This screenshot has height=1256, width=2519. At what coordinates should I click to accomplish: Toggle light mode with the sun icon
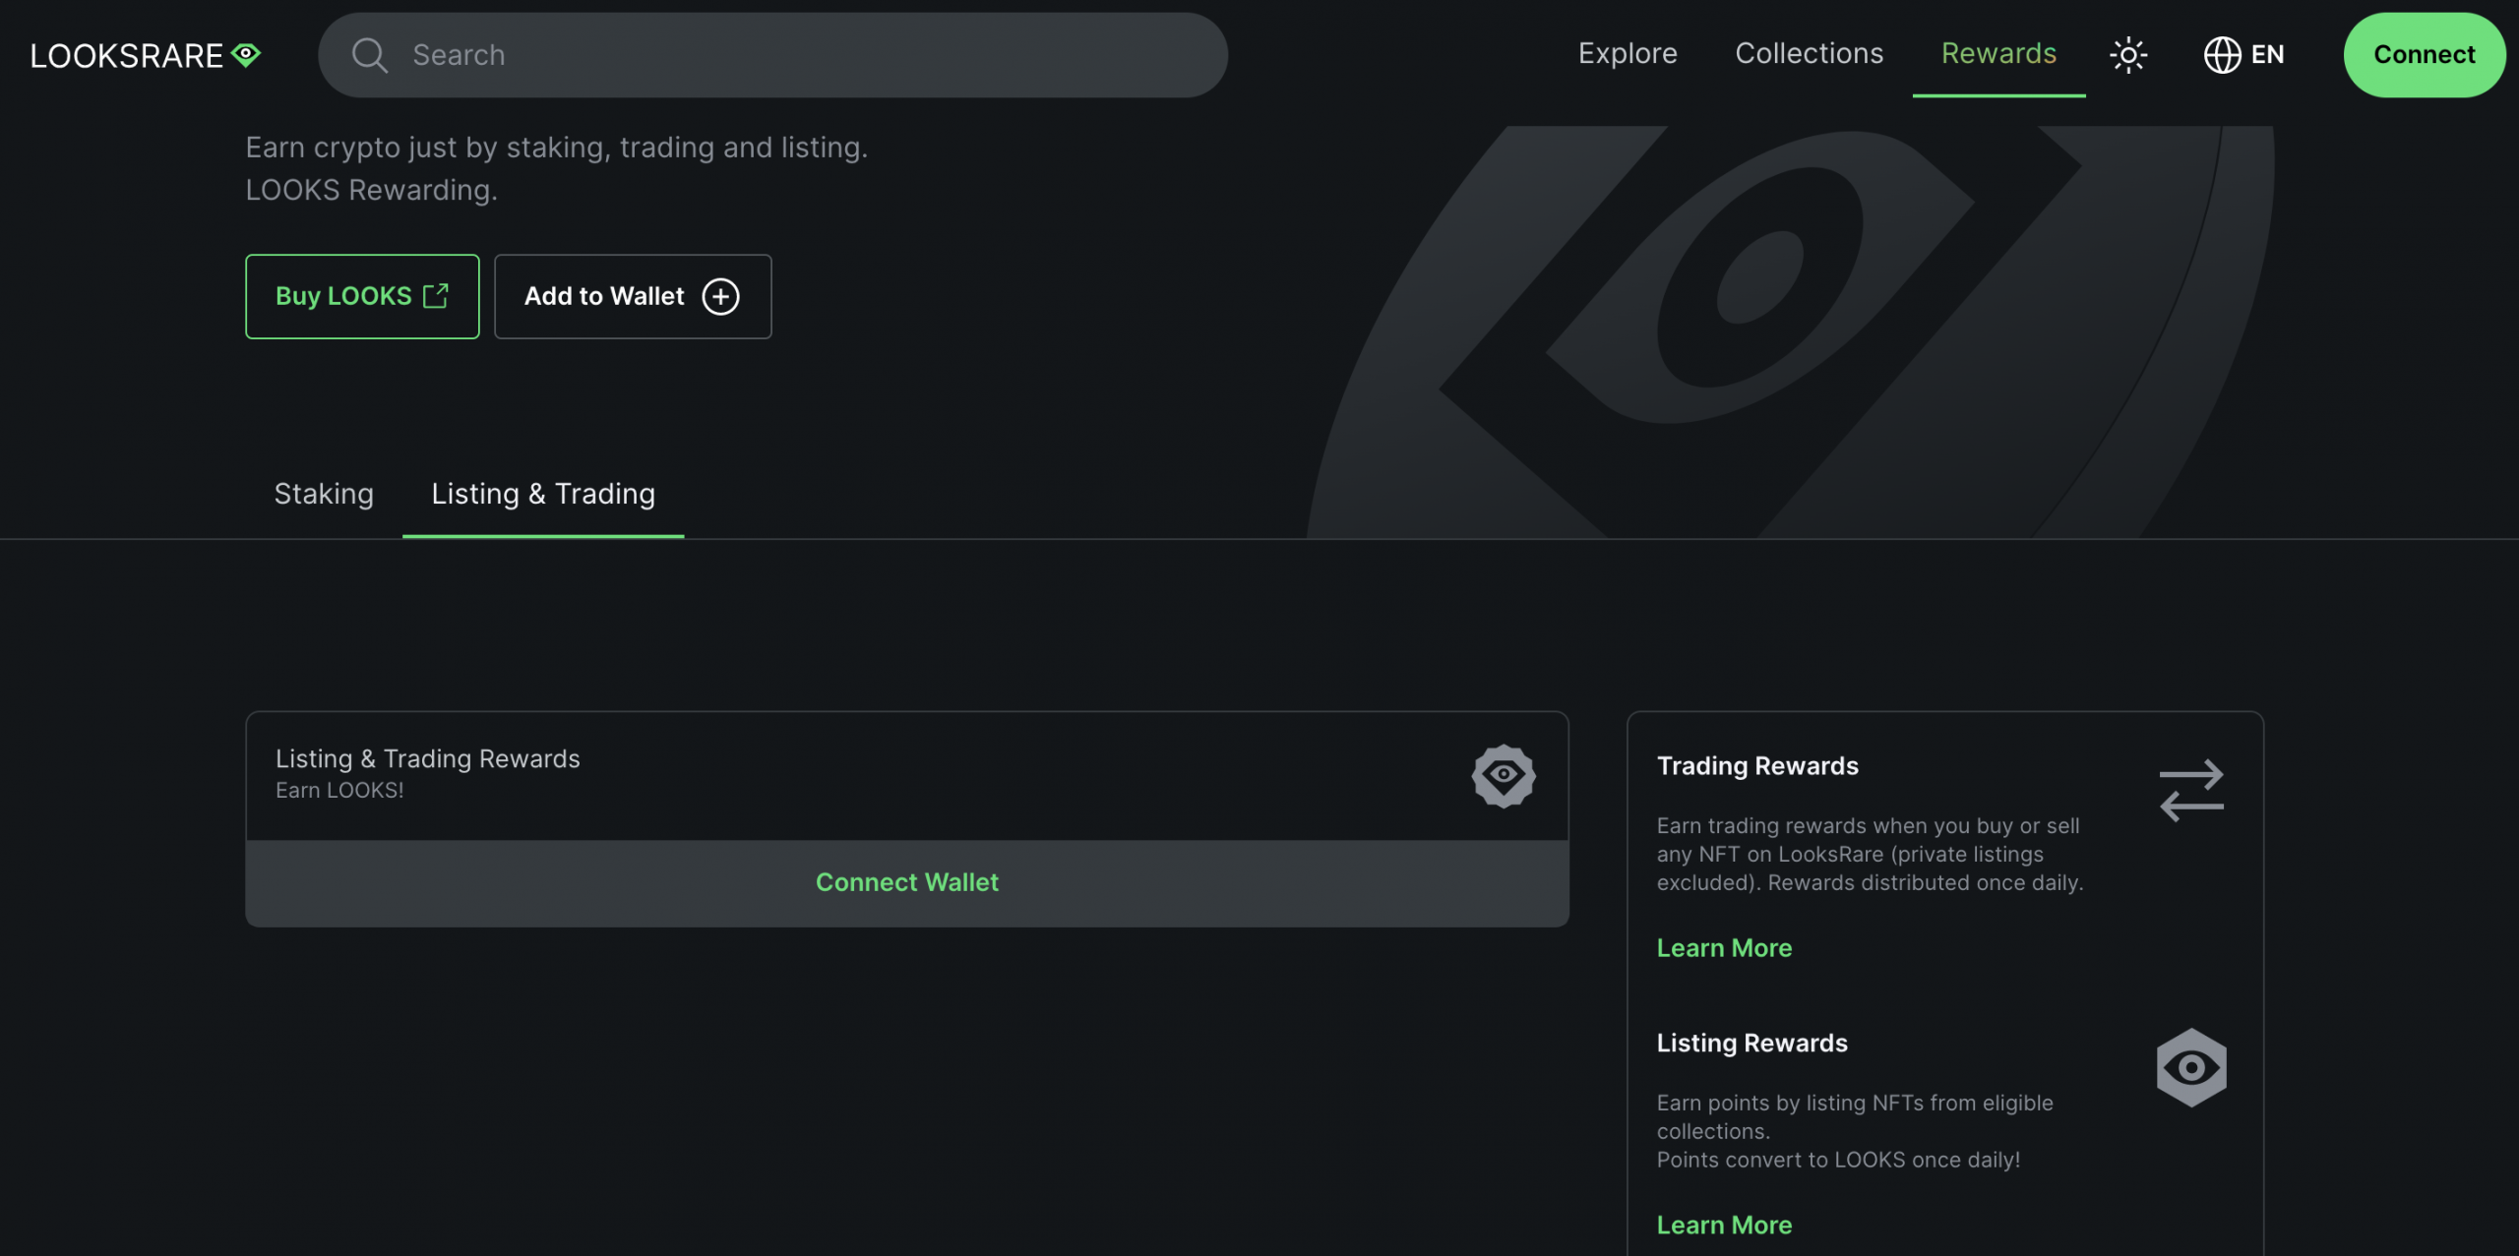tap(2128, 55)
